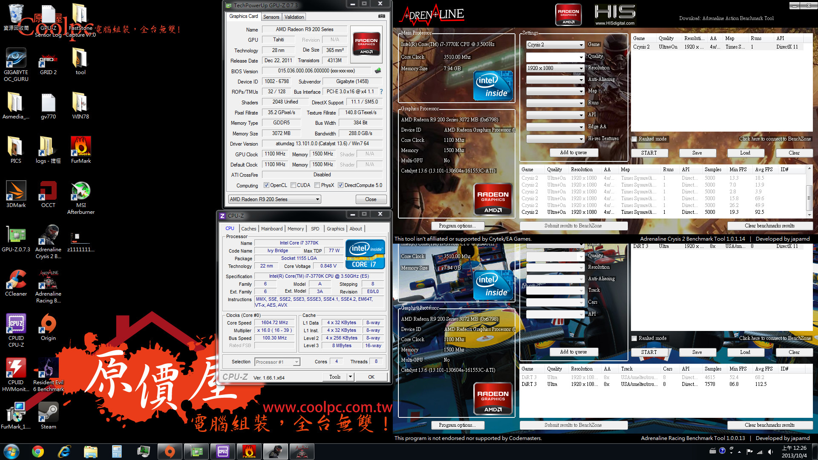The height and width of the screenshot is (460, 818).
Task: Click OK button in CPU-Z
Action: [x=371, y=377]
